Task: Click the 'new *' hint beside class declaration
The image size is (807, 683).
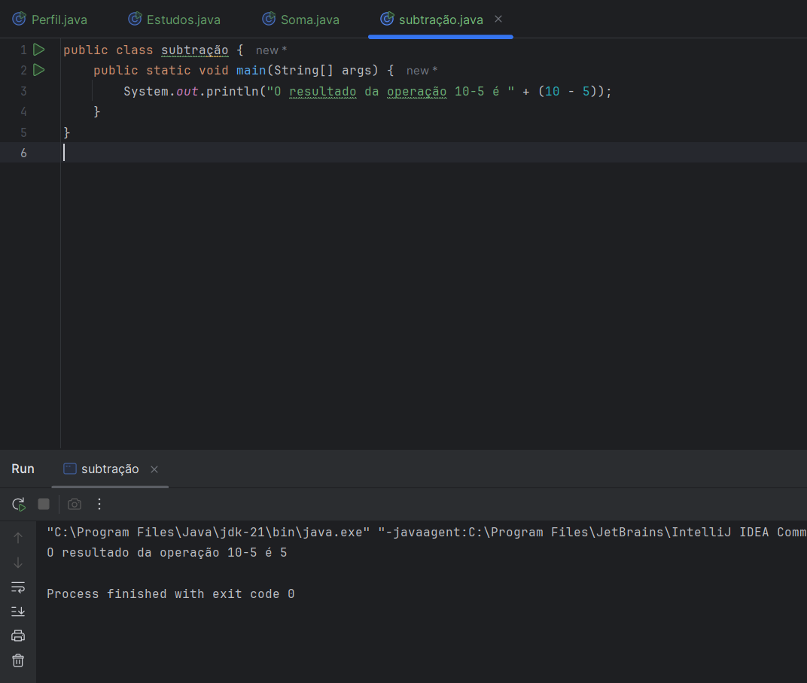Action: tap(271, 50)
